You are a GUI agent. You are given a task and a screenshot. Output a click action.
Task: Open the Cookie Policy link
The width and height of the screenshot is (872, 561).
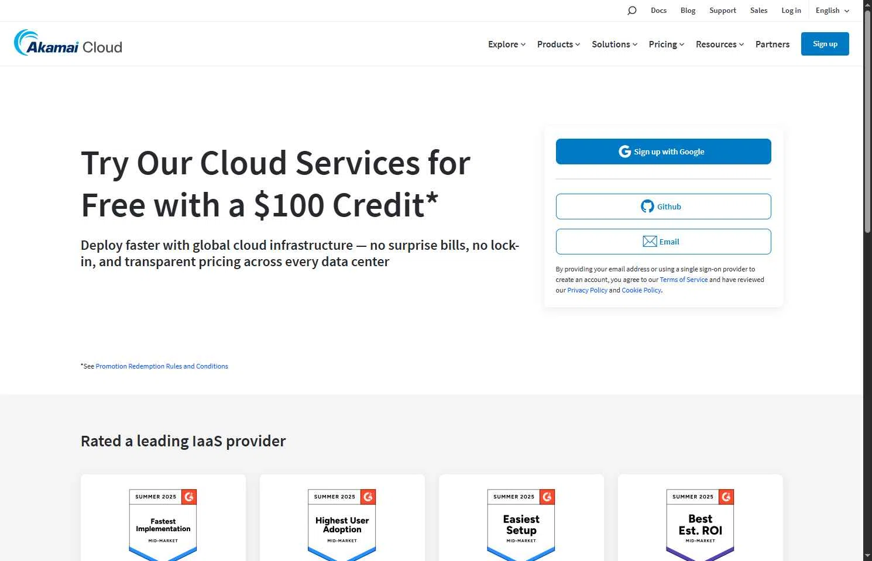click(641, 290)
